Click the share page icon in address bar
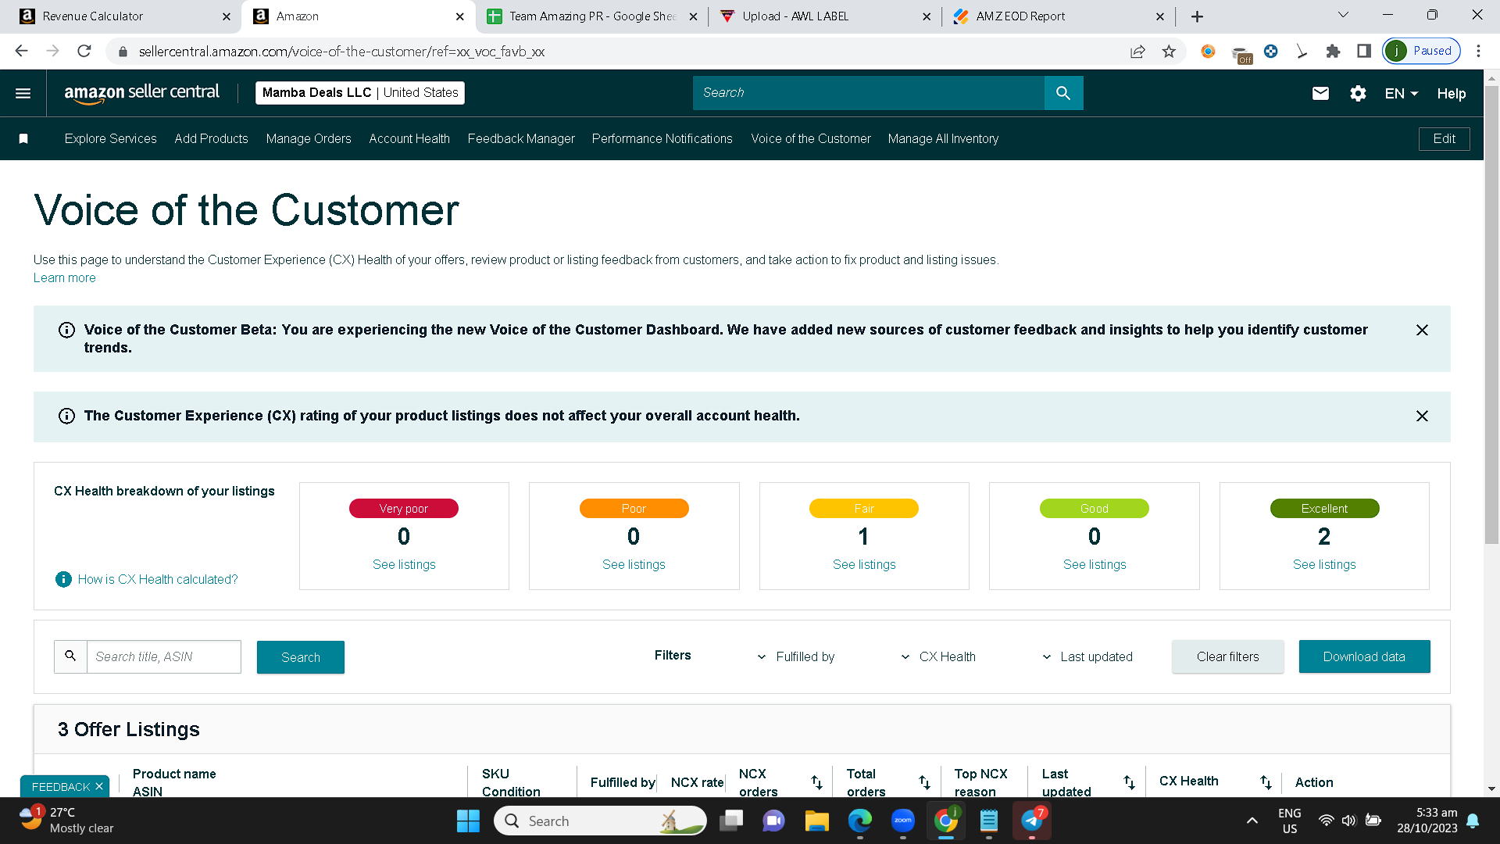This screenshot has width=1500, height=844. coord(1137,51)
